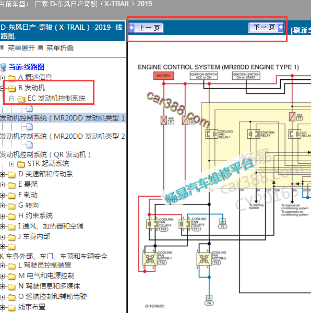Open 发动机控制系统 (QR 发动机)

click(45, 154)
